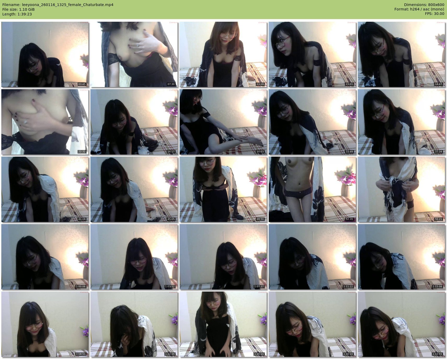Choose the thumbnail labeled 18:47

coord(402,54)
